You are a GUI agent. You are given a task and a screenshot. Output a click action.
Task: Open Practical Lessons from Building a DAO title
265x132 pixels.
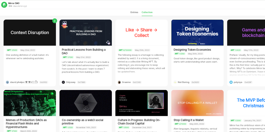[84, 51]
